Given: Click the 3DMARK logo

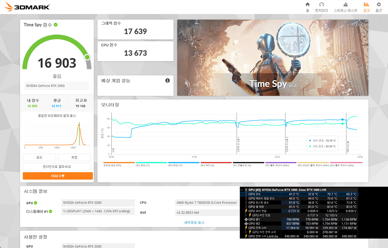Looking at the screenshot, I should pyautogui.click(x=27, y=6).
